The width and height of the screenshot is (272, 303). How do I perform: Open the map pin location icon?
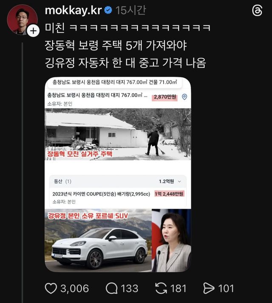point(184,96)
